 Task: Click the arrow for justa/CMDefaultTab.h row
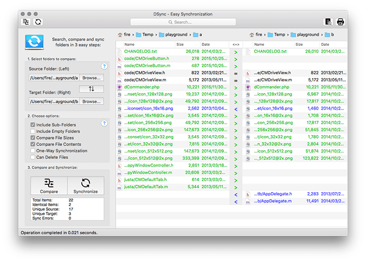[236, 181]
